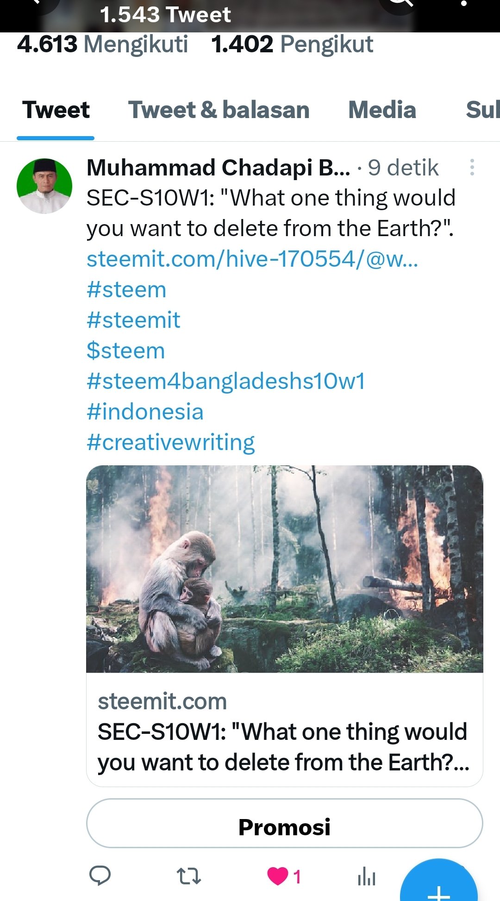Click the Promosi button
The width and height of the screenshot is (500, 901).
[x=284, y=827]
